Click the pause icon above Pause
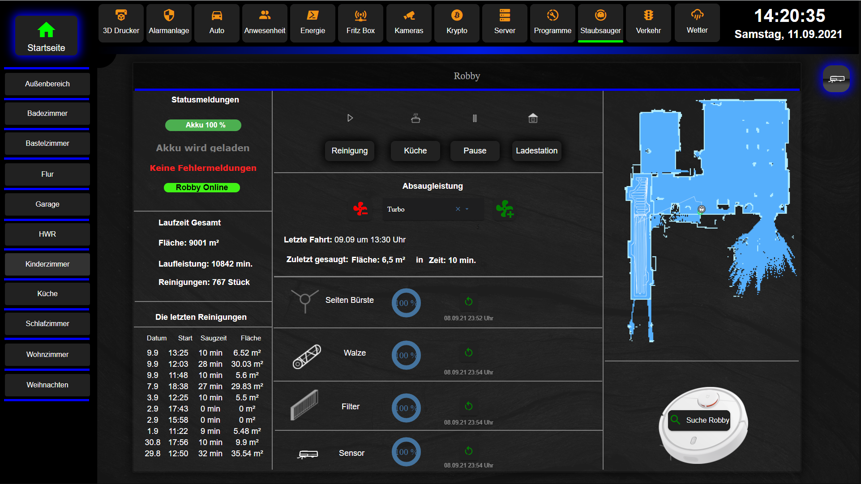This screenshot has height=484, width=861. [475, 118]
